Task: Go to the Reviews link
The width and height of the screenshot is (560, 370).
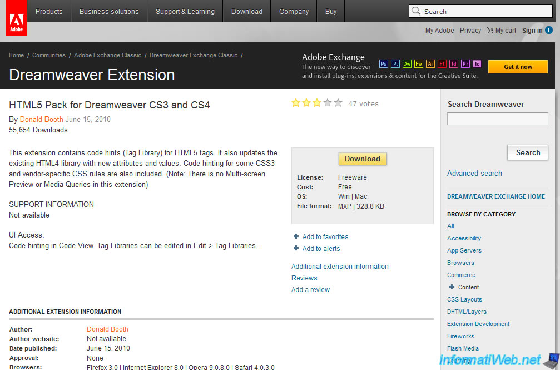Action: coord(304,278)
